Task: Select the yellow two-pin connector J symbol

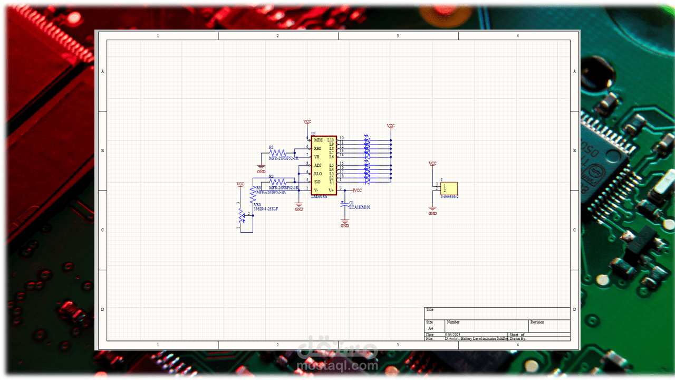Action: pyautogui.click(x=449, y=188)
